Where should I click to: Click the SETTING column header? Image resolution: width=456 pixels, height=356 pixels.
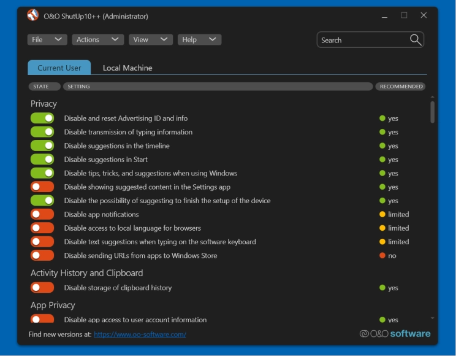[x=218, y=87]
